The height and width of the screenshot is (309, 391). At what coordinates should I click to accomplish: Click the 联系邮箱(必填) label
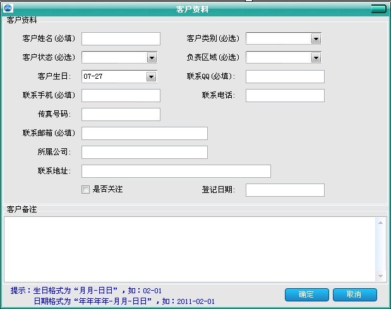49,133
